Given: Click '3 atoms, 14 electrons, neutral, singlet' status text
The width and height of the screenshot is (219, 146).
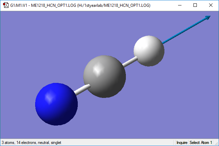Looking at the screenshot, I should (x=31, y=143).
